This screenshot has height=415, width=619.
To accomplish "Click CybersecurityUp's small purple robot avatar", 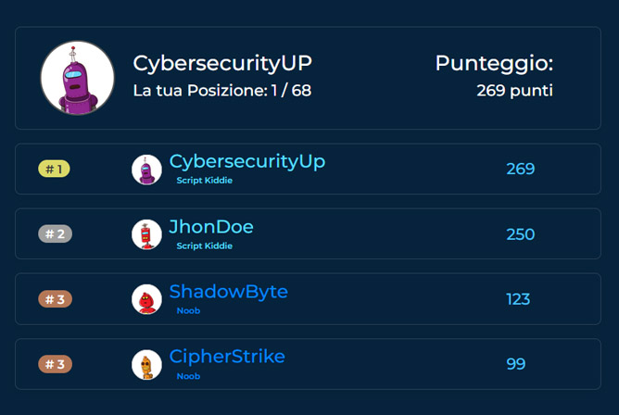I will click(x=146, y=170).
